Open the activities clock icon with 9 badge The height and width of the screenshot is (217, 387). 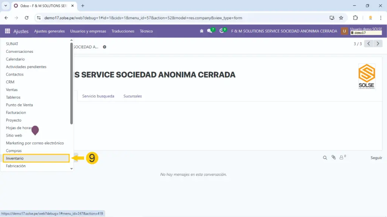tap(221, 31)
